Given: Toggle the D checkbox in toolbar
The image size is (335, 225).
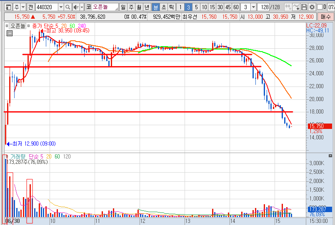Looking at the screenshot, I should pyautogui.click(x=320, y=7).
